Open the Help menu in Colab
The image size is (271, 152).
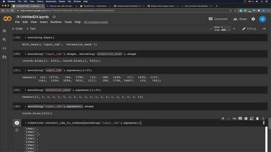point(77,22)
